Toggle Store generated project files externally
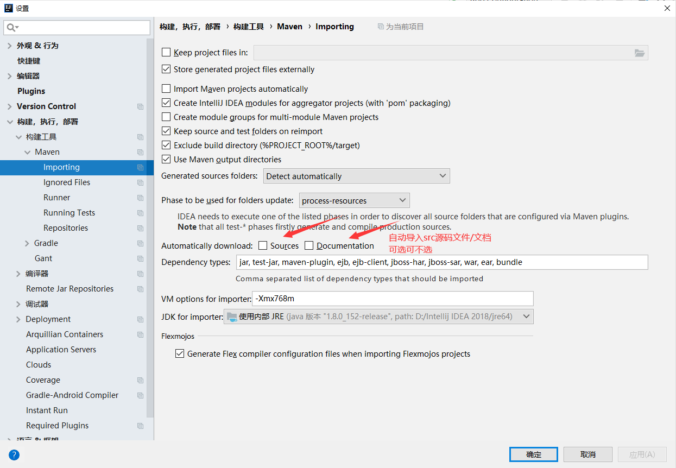Viewport: 676px width, 468px height. [166, 69]
